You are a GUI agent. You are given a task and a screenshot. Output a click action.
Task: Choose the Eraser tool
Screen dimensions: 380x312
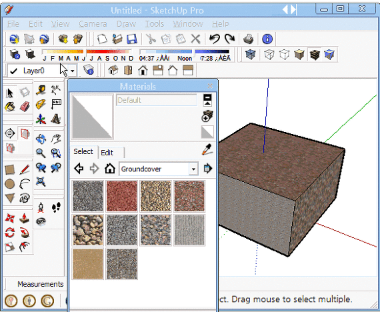click(x=25, y=107)
